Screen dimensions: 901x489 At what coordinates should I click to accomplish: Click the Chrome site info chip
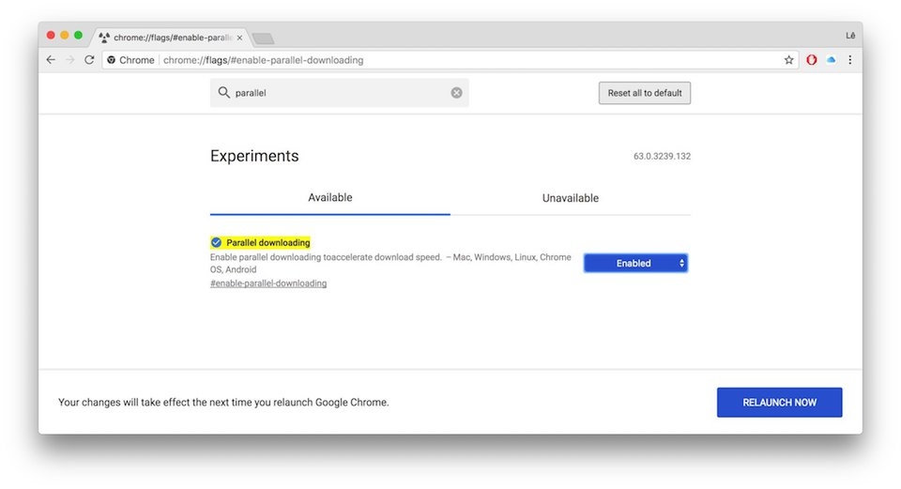(x=130, y=60)
